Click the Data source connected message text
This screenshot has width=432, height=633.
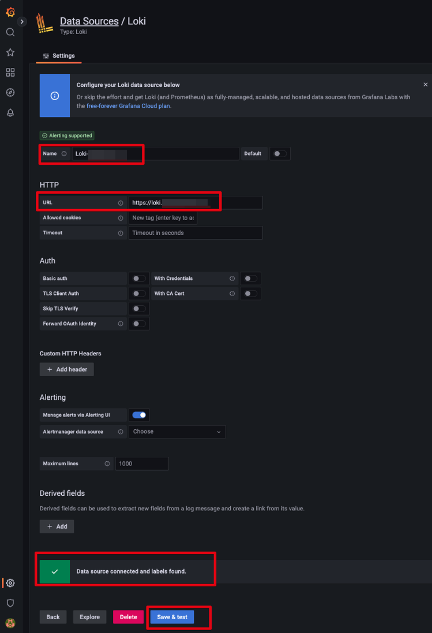click(132, 571)
